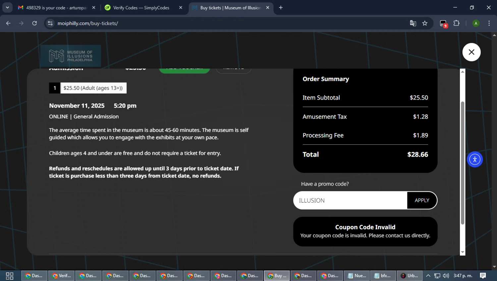Click the 'November 11, 2025' date text
Screen dimensions: 497x281
[x=77, y=105]
